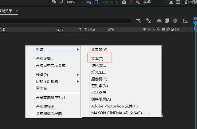
Task: Take a snapshot with the camera icon
Action: [x=124, y=2]
